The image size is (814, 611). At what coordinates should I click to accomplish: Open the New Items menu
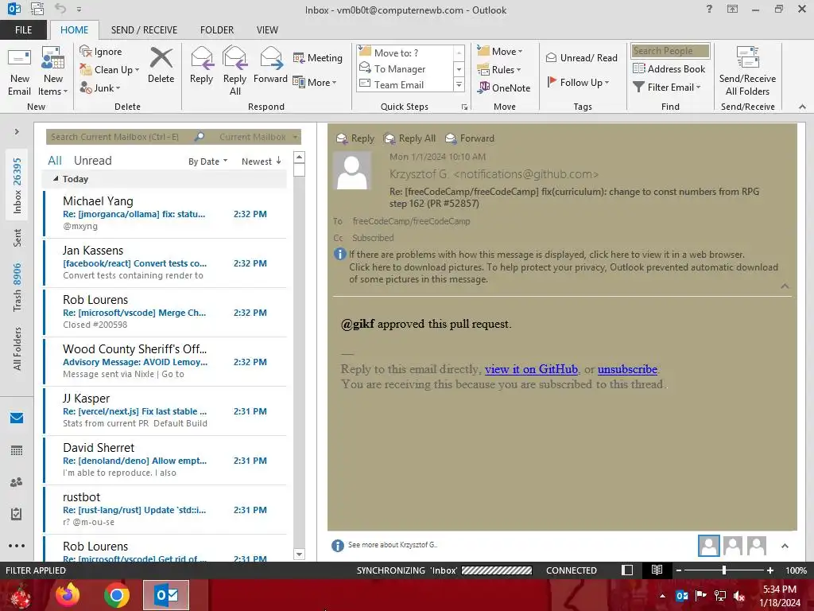click(53, 72)
